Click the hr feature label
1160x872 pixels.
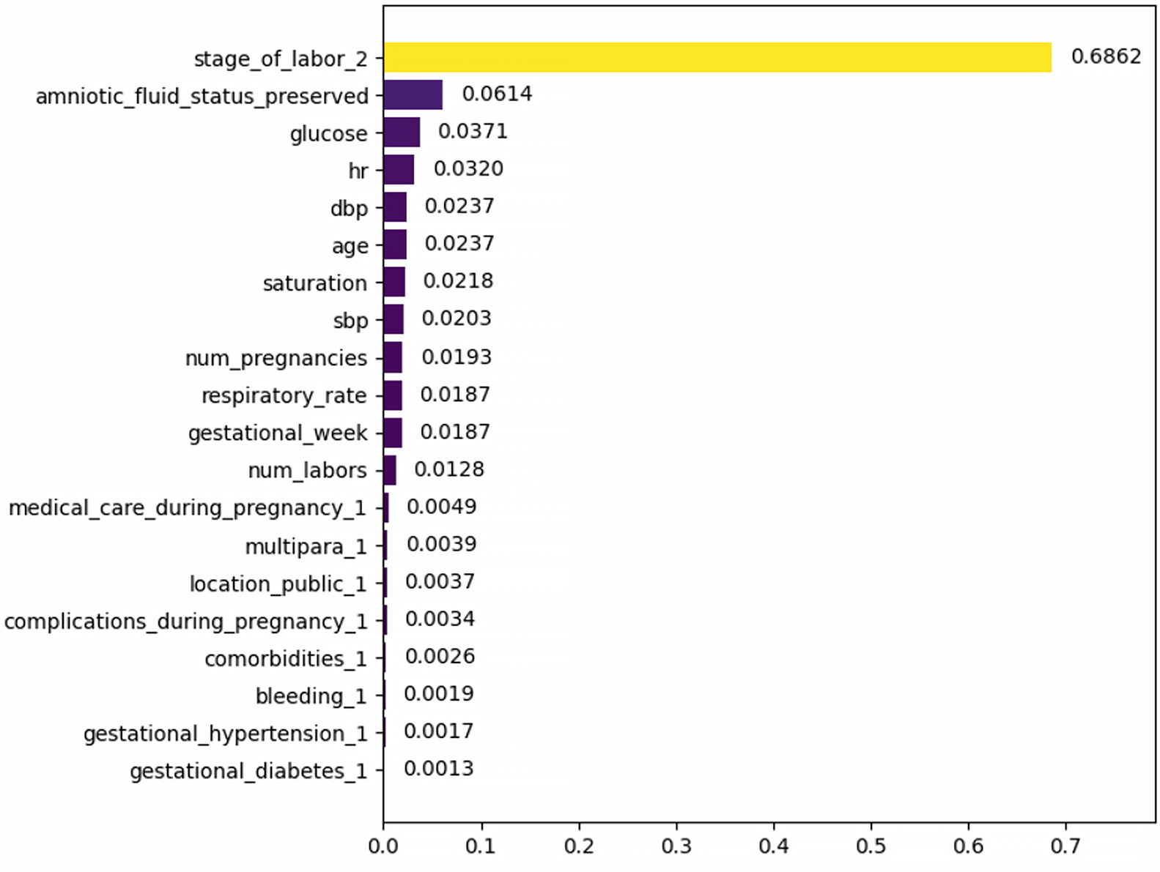click(x=358, y=171)
